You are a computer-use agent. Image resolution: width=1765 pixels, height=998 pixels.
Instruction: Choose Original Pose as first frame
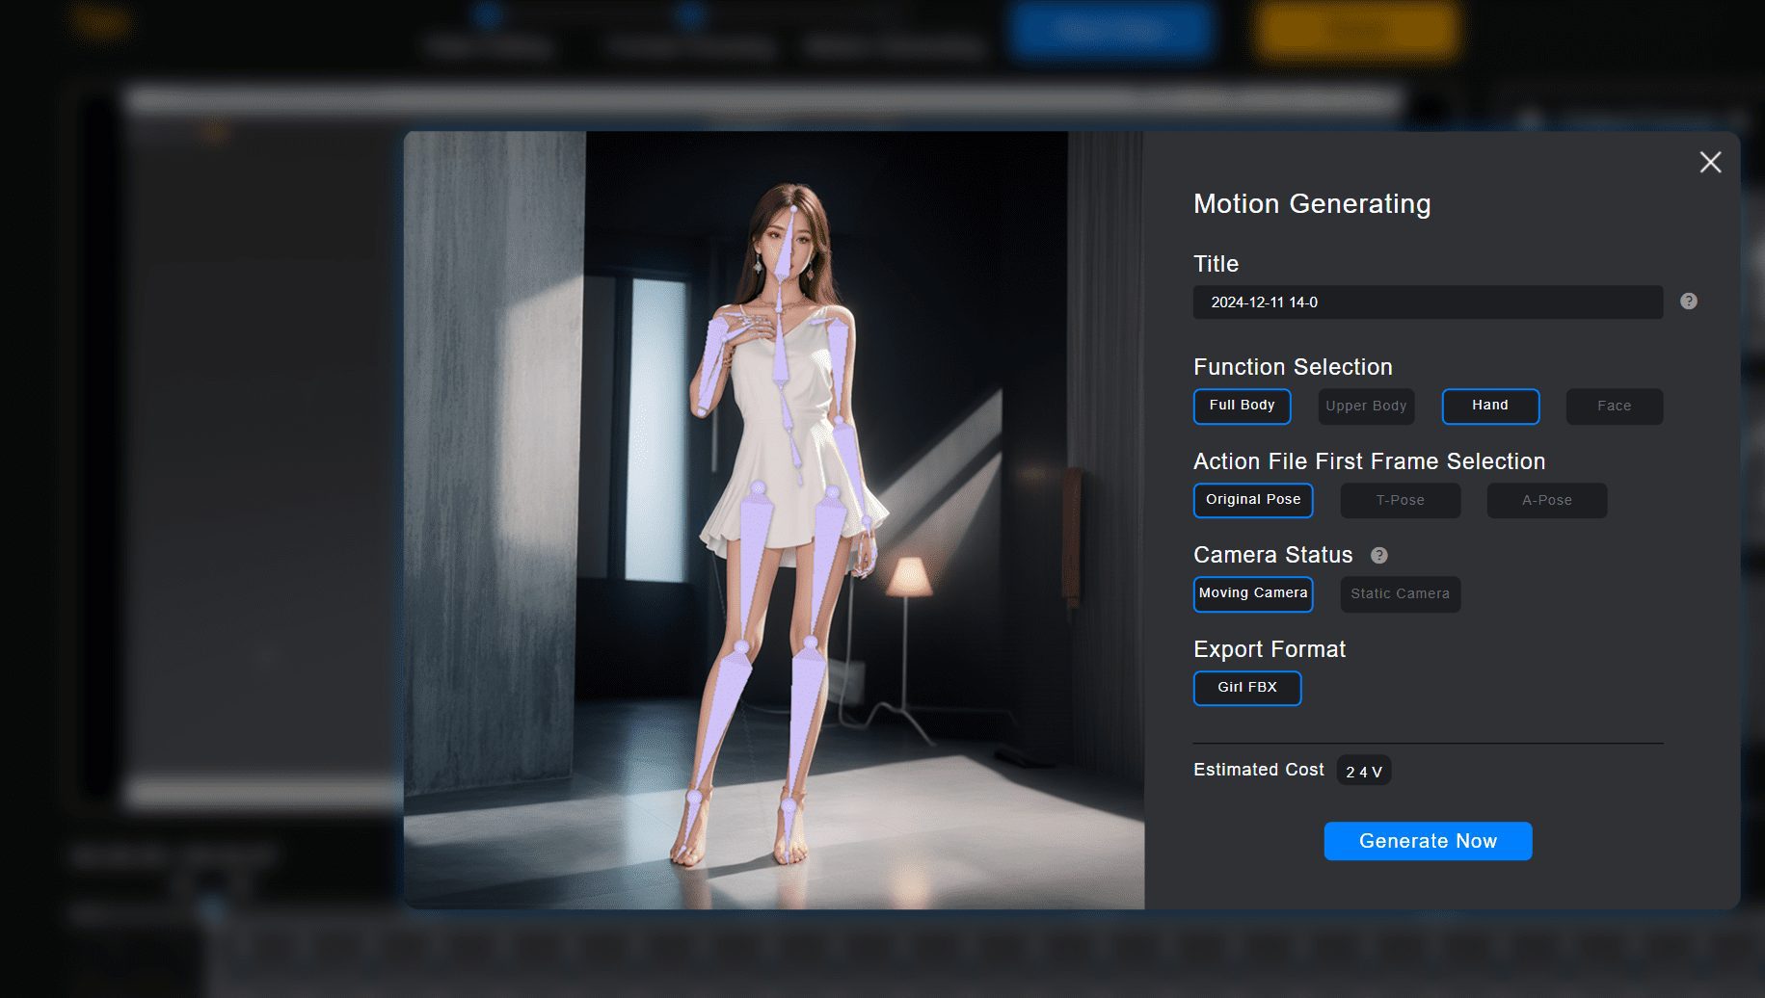pos(1252,500)
